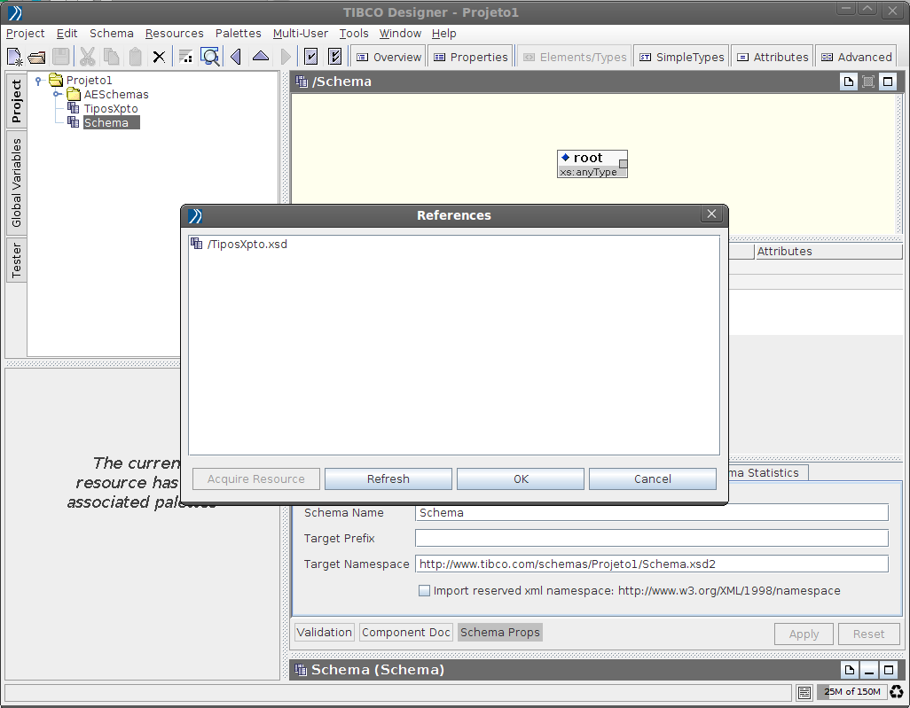Open the Multi-User menu
Screen dimensions: 910x708
point(300,34)
